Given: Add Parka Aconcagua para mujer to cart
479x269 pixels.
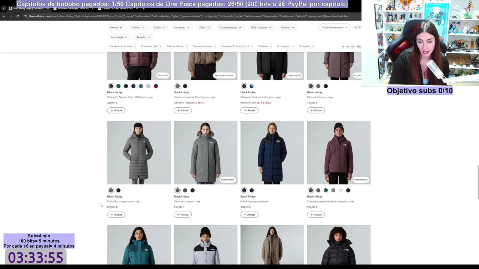Looking at the screenshot, I should [x=116, y=214].
